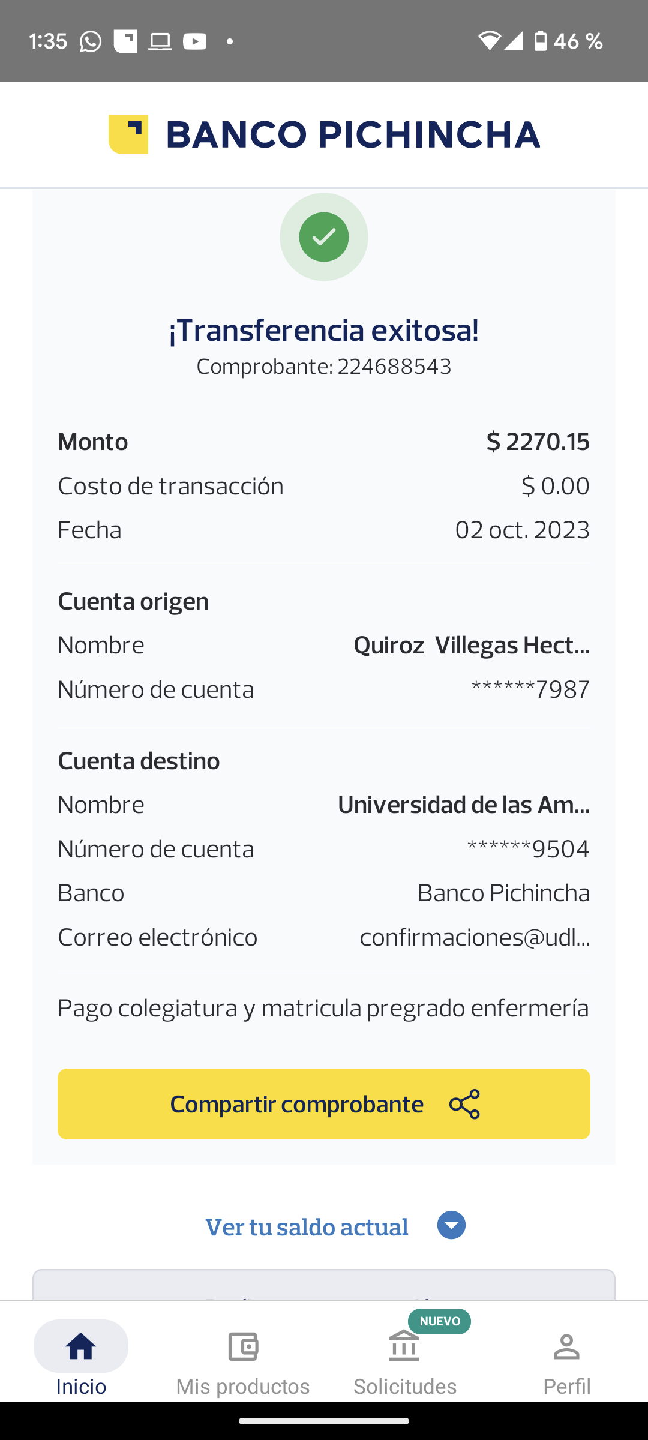Click the Ver tu saldo actual link
Screen dimensions: 648x1440
[x=307, y=1227]
